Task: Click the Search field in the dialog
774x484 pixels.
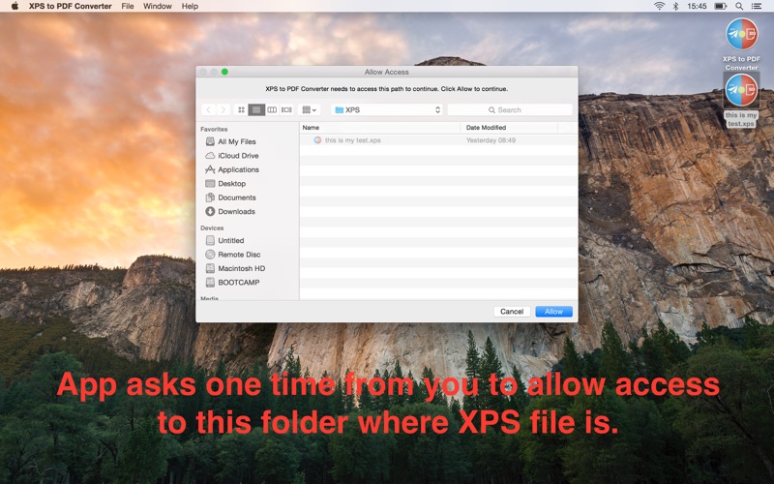Action: click(x=510, y=109)
